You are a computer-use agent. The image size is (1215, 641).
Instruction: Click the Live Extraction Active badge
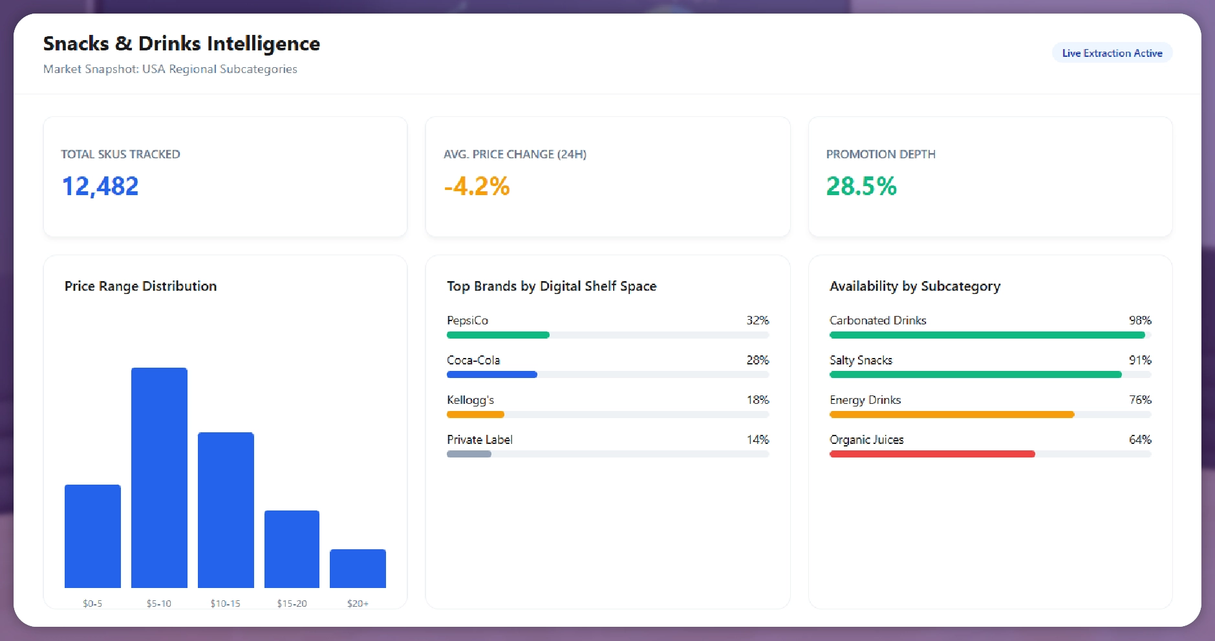click(1112, 53)
